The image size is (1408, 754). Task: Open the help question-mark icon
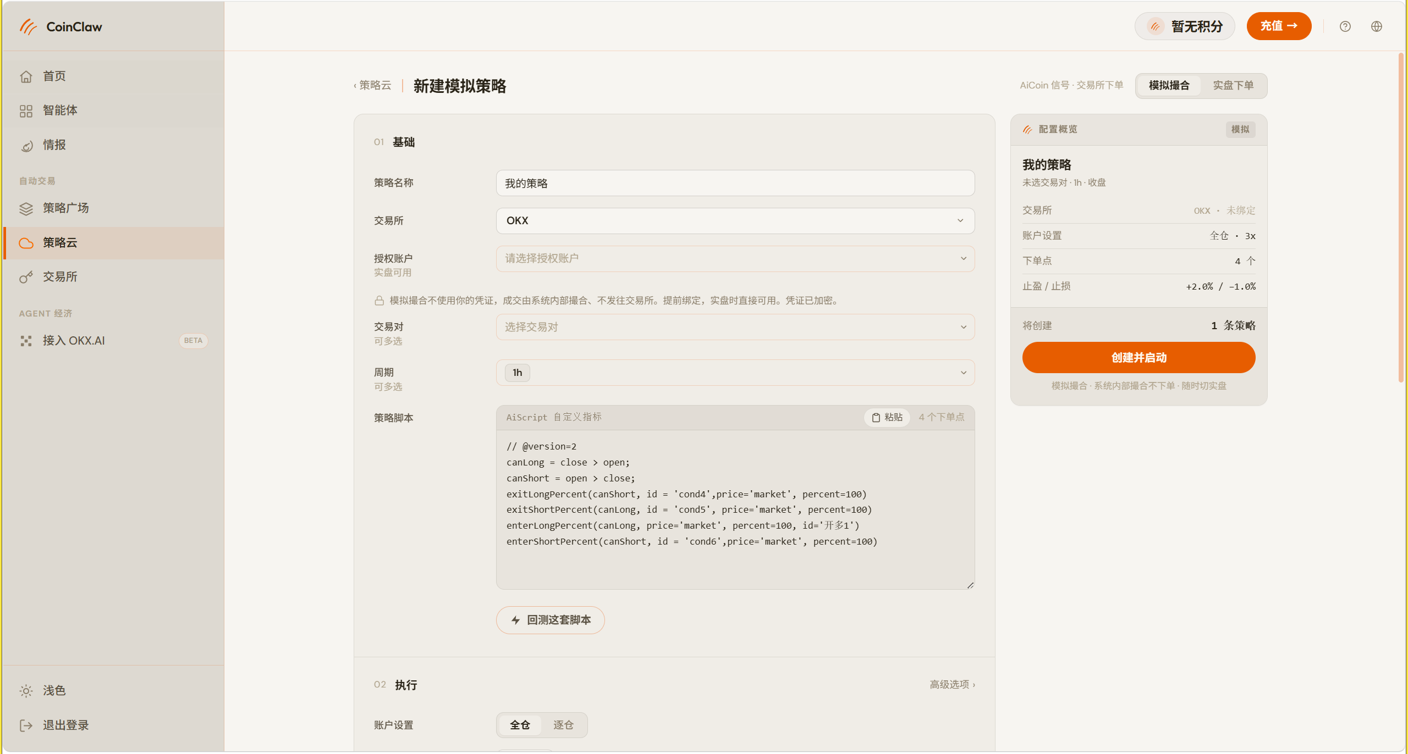[1345, 26]
